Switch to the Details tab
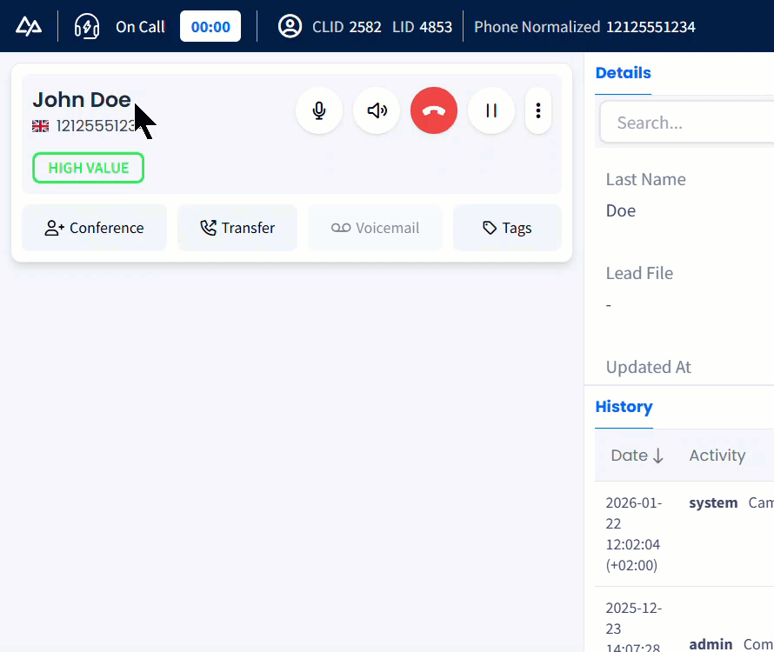The width and height of the screenshot is (774, 652). coord(623,73)
